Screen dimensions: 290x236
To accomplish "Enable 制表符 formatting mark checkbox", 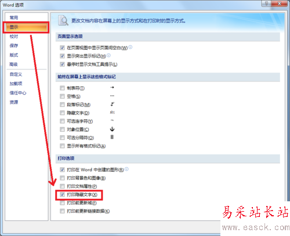I will pos(62,88).
